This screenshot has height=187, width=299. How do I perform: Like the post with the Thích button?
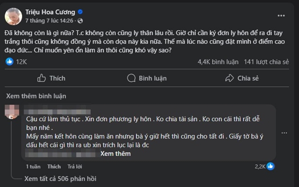(51, 78)
